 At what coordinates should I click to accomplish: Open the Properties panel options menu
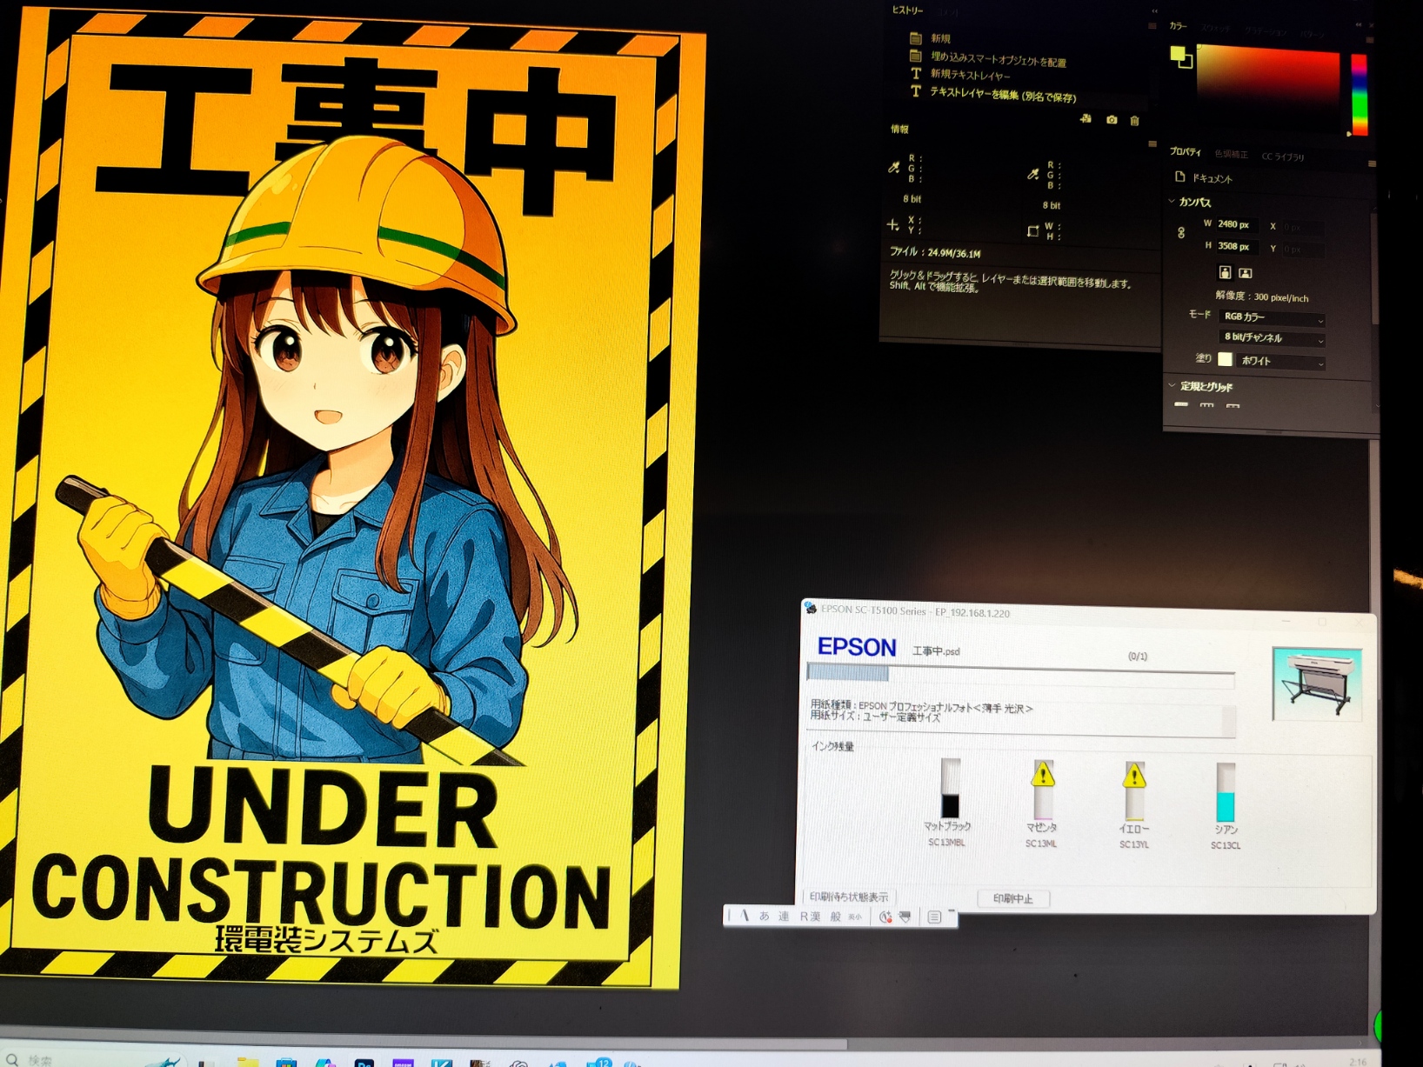point(1372,163)
